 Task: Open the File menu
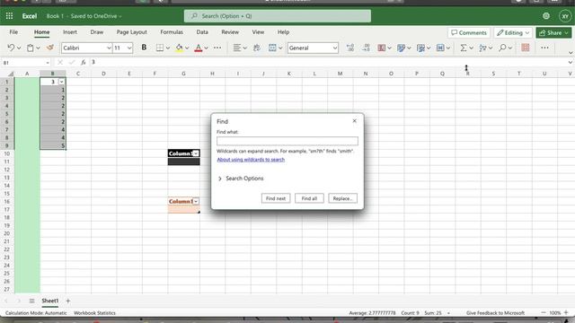pos(13,32)
